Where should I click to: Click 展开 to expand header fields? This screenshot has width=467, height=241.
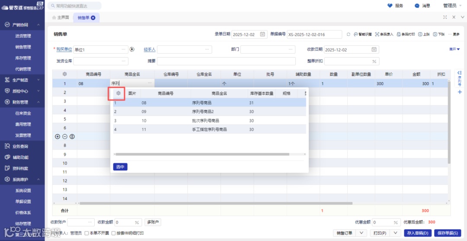click(454, 49)
